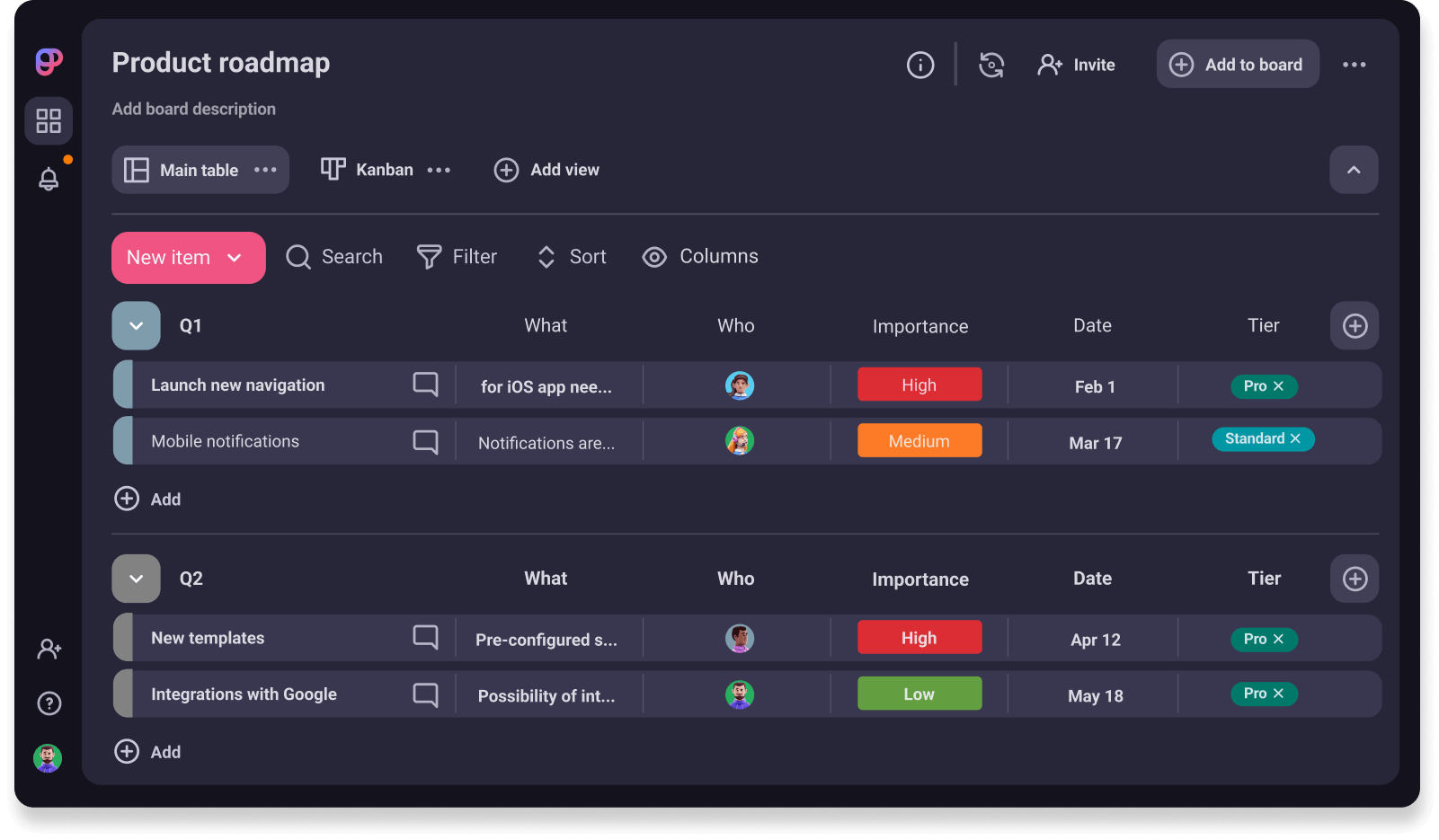Switch to the Kanban view
The image size is (1439, 840).
[x=385, y=169]
